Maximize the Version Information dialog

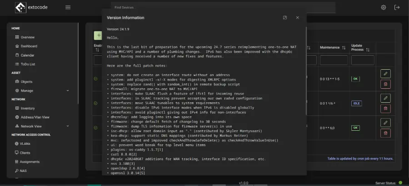pos(285,18)
